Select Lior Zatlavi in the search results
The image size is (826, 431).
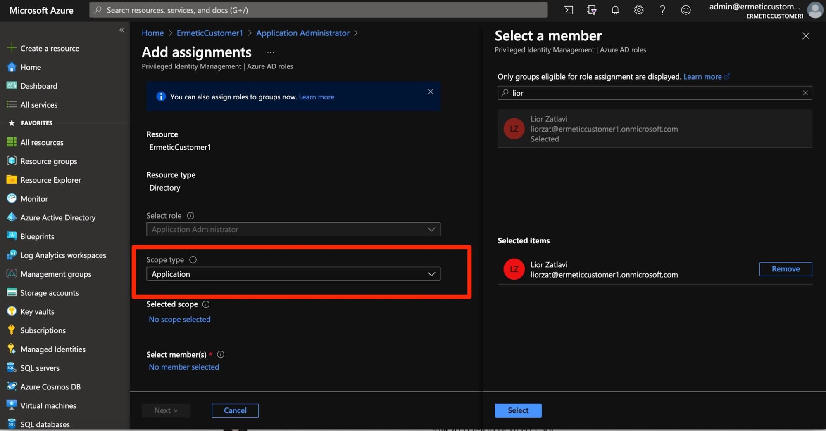pyautogui.click(x=655, y=129)
